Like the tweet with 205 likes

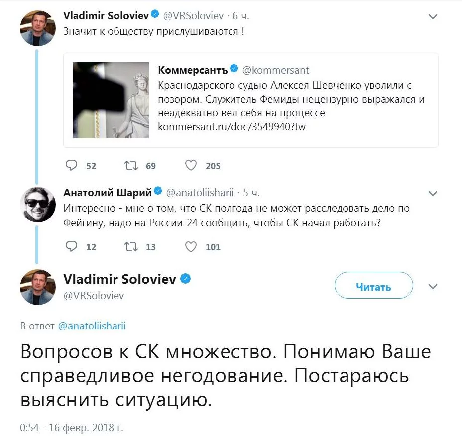(x=191, y=165)
